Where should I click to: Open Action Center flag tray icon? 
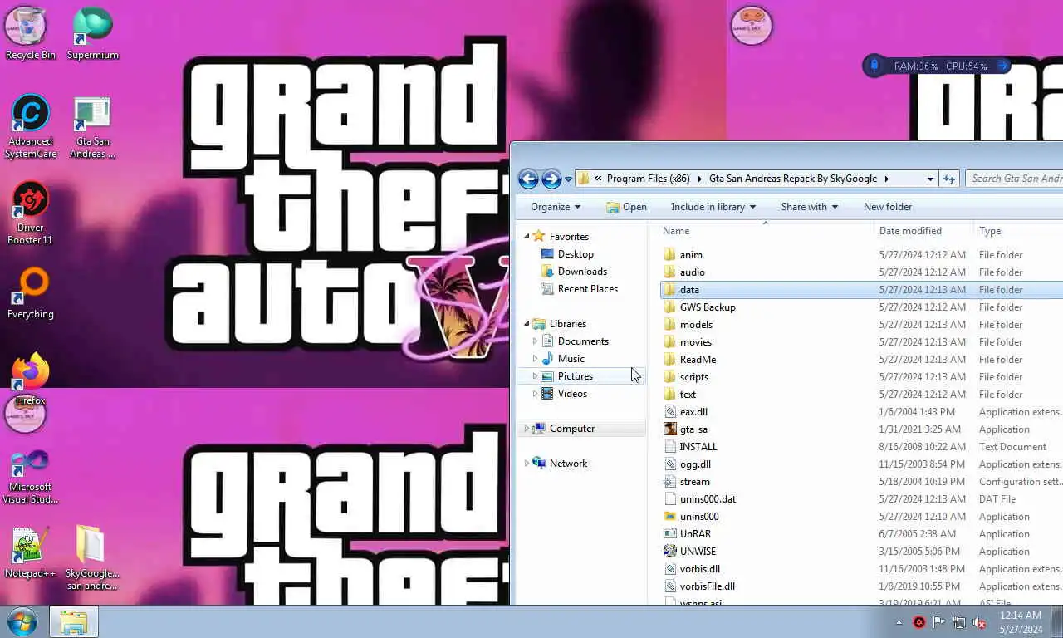click(939, 622)
